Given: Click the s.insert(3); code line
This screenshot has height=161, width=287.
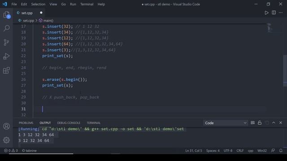Looking at the screenshot, I should [x=57, y=50].
